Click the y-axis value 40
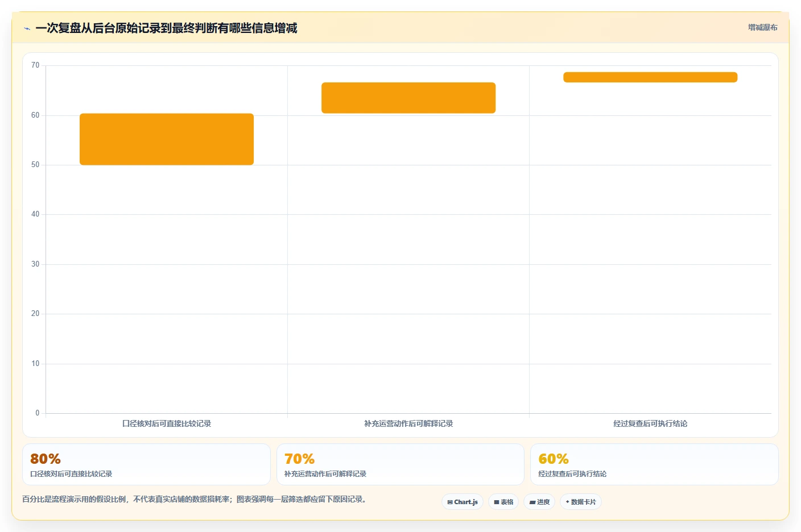Image resolution: width=801 pixels, height=532 pixels. click(x=35, y=214)
